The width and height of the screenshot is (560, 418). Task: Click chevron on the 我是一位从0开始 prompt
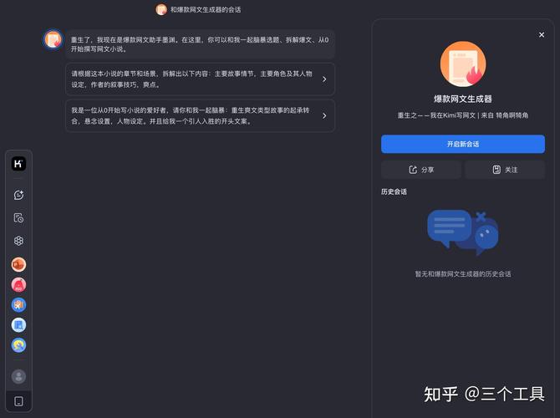[x=324, y=115]
